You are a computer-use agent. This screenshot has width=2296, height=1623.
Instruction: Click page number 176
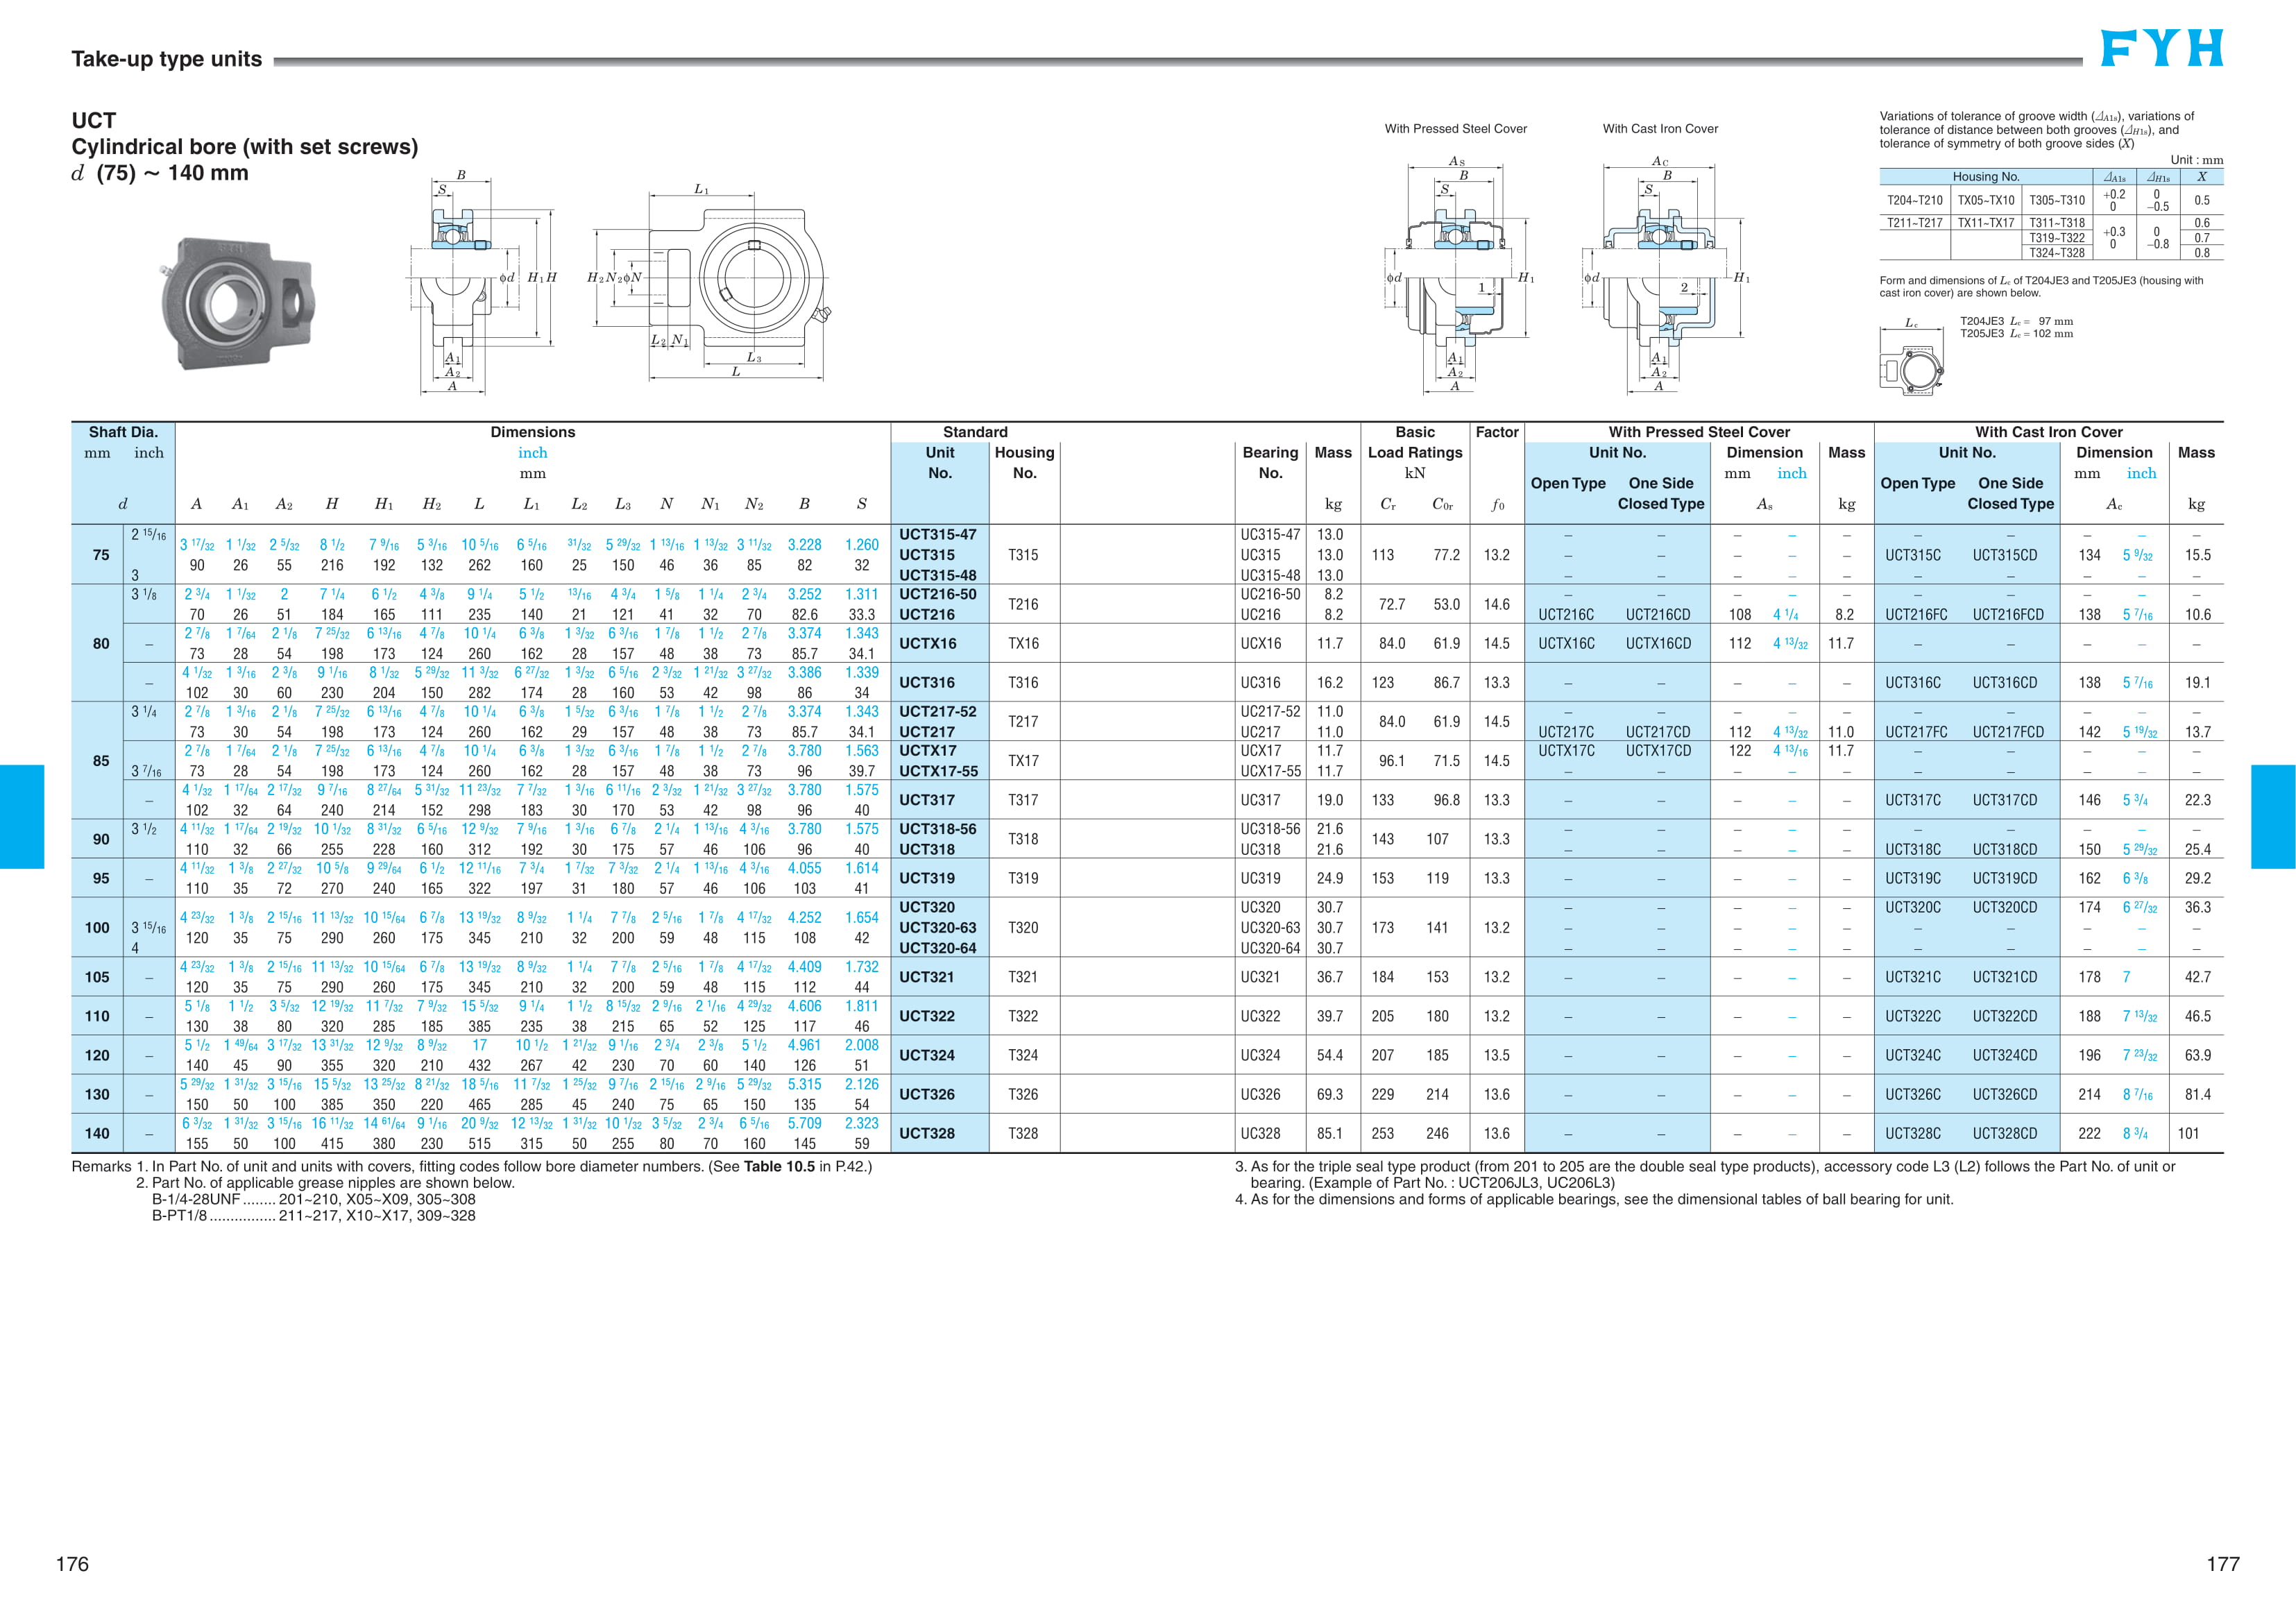point(72,1564)
